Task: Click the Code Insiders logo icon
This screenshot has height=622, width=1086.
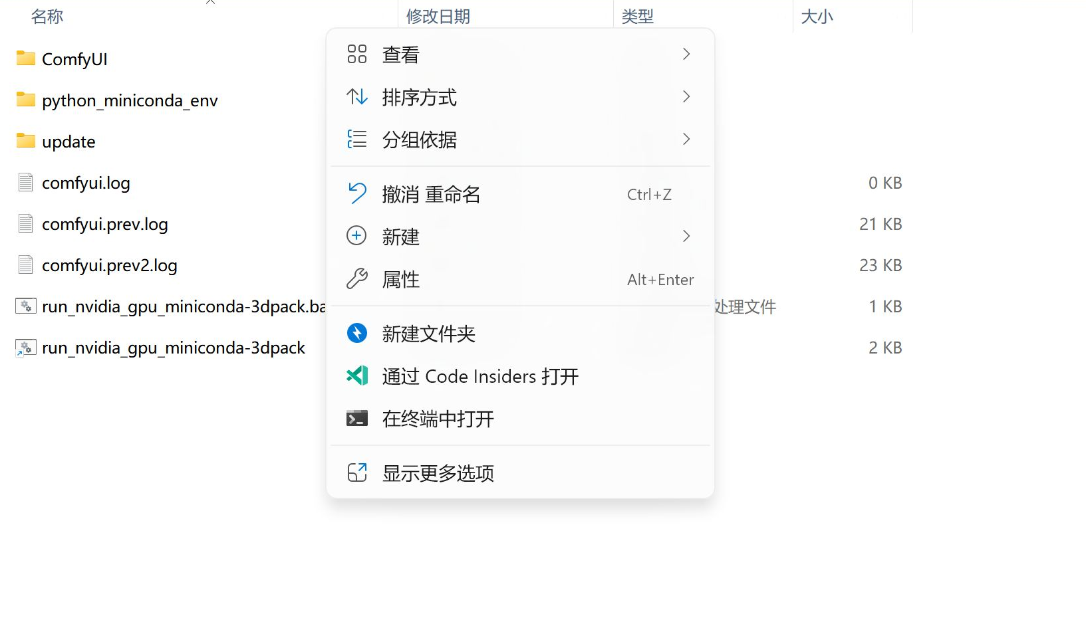Action: (x=357, y=375)
